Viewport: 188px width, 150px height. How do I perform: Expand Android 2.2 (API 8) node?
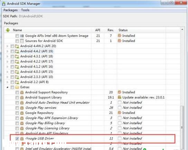click(8, 82)
